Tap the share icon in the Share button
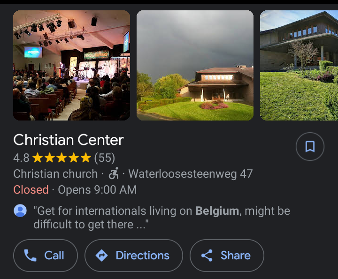This screenshot has width=338, height=279. (x=207, y=256)
